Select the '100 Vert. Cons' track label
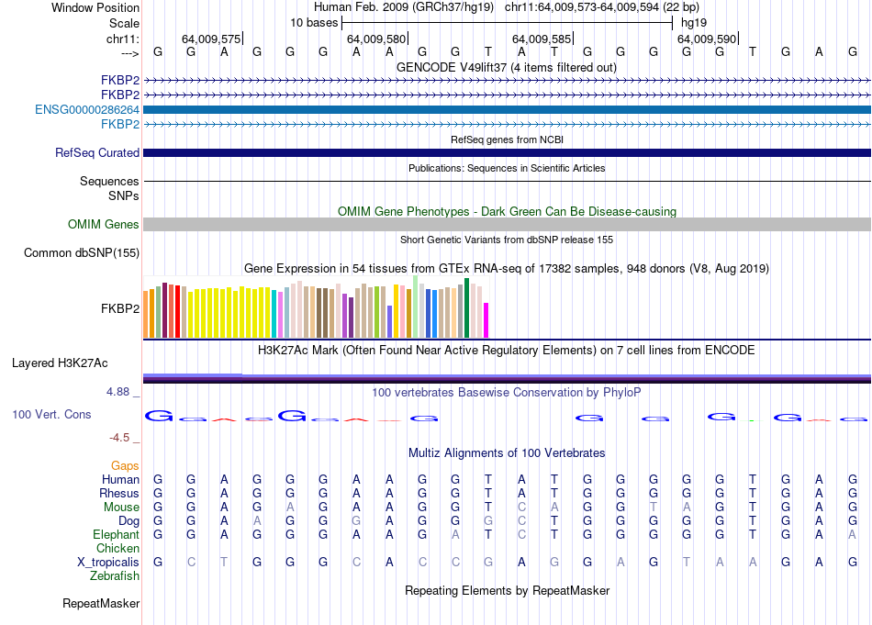The height and width of the screenshot is (625, 872). (51, 414)
